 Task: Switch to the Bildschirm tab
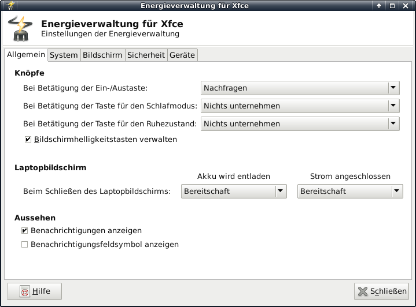102,55
